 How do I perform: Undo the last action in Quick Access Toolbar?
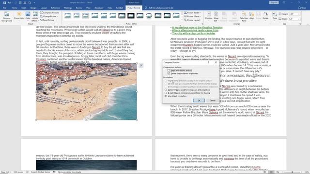pos(9,2)
